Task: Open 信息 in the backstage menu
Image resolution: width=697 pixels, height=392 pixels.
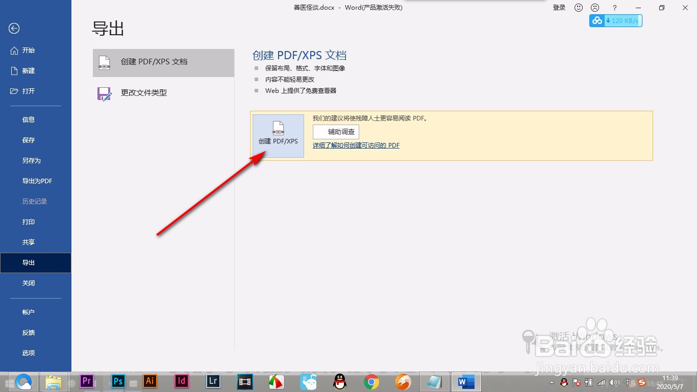Action: 36,120
